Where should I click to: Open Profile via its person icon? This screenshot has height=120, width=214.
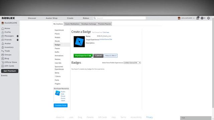tap(3, 32)
